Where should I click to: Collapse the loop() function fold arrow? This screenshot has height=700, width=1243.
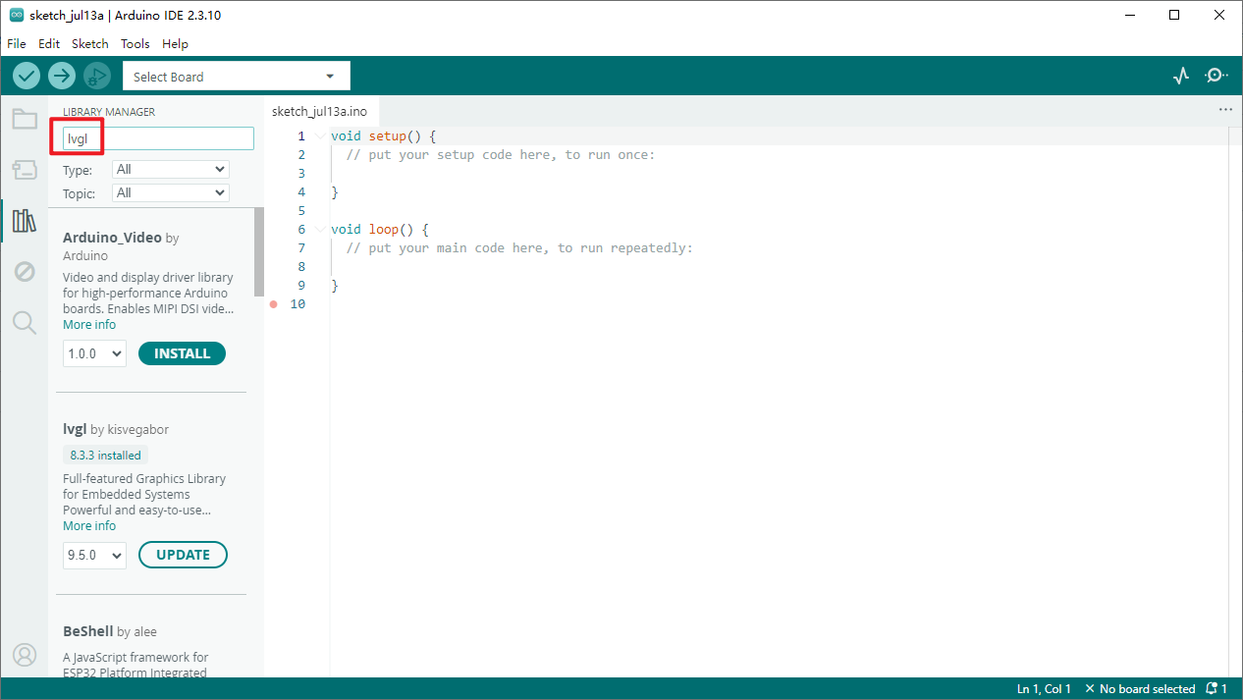tap(320, 230)
